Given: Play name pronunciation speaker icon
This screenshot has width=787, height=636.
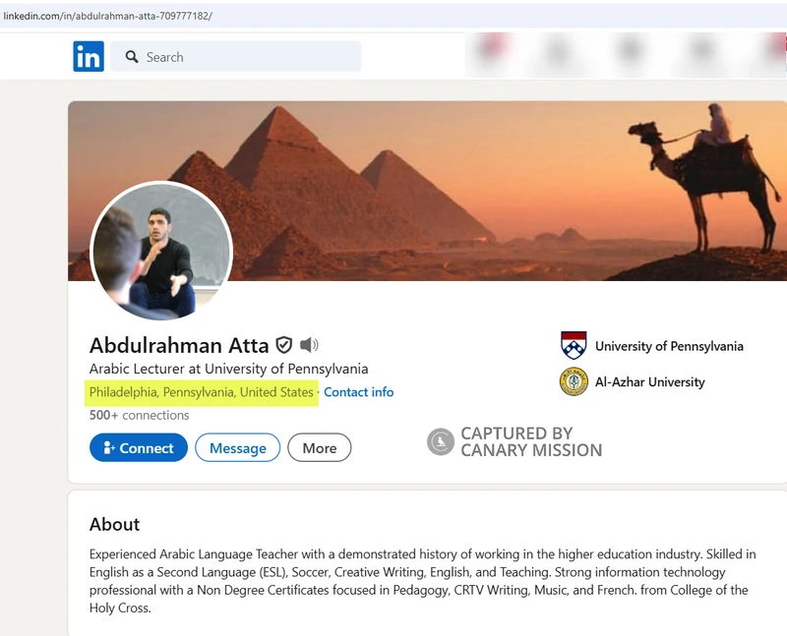Looking at the screenshot, I should (309, 345).
